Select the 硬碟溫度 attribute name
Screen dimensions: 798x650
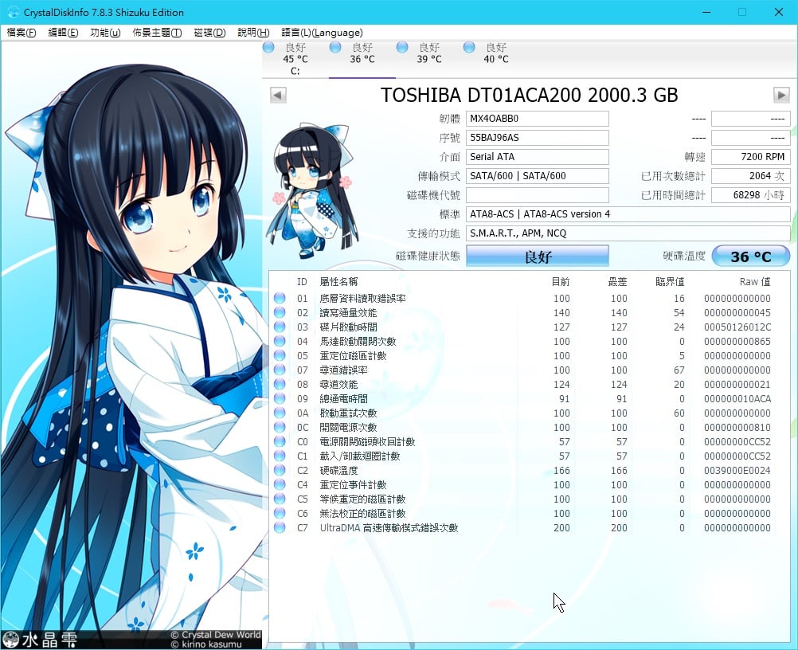[x=339, y=470]
